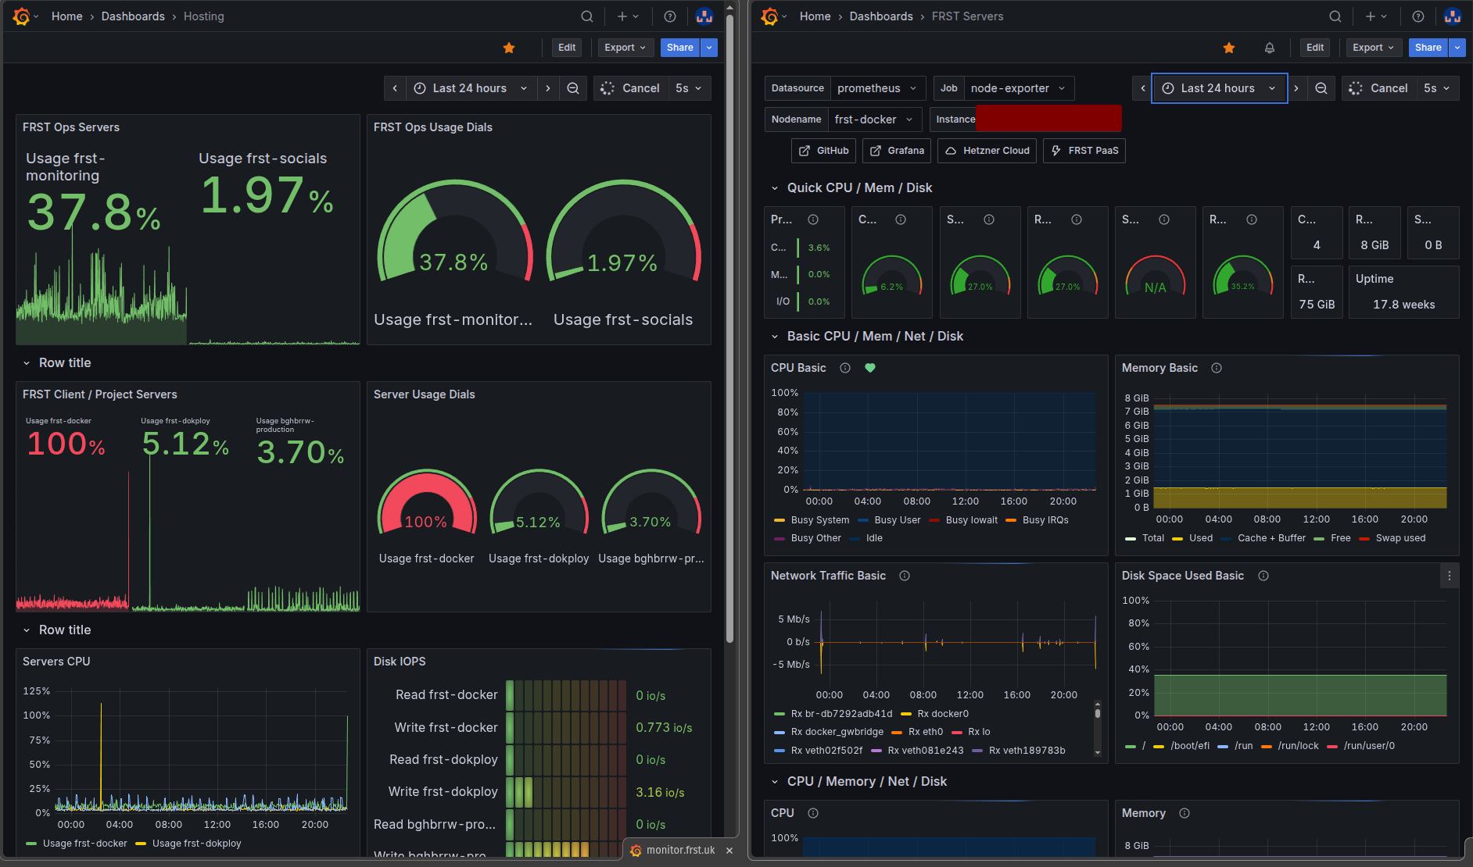Image resolution: width=1473 pixels, height=867 pixels.
Task: Shift time range forward in Hosting window
Action: (548, 88)
